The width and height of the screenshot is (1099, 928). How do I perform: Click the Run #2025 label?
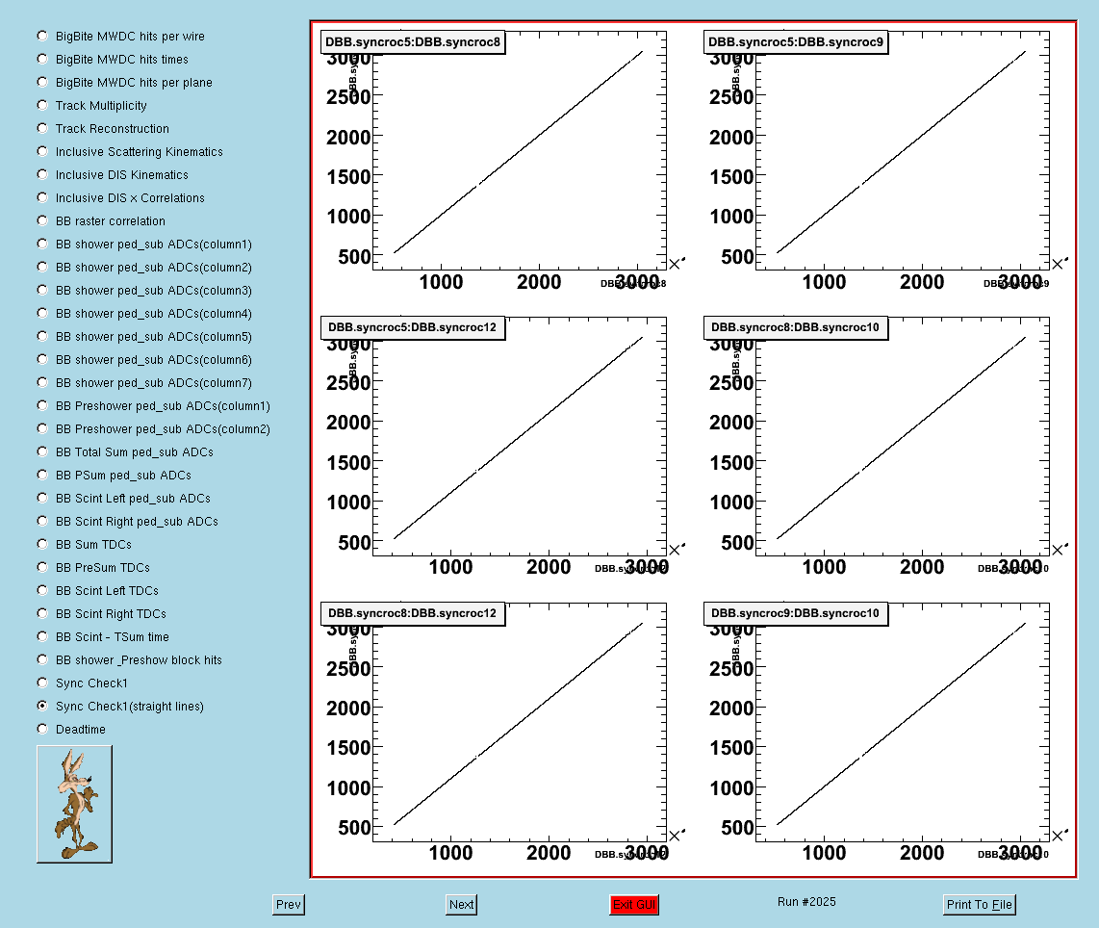click(x=806, y=902)
